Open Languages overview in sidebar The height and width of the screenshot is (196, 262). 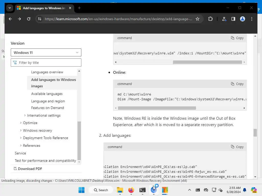tap(47, 72)
